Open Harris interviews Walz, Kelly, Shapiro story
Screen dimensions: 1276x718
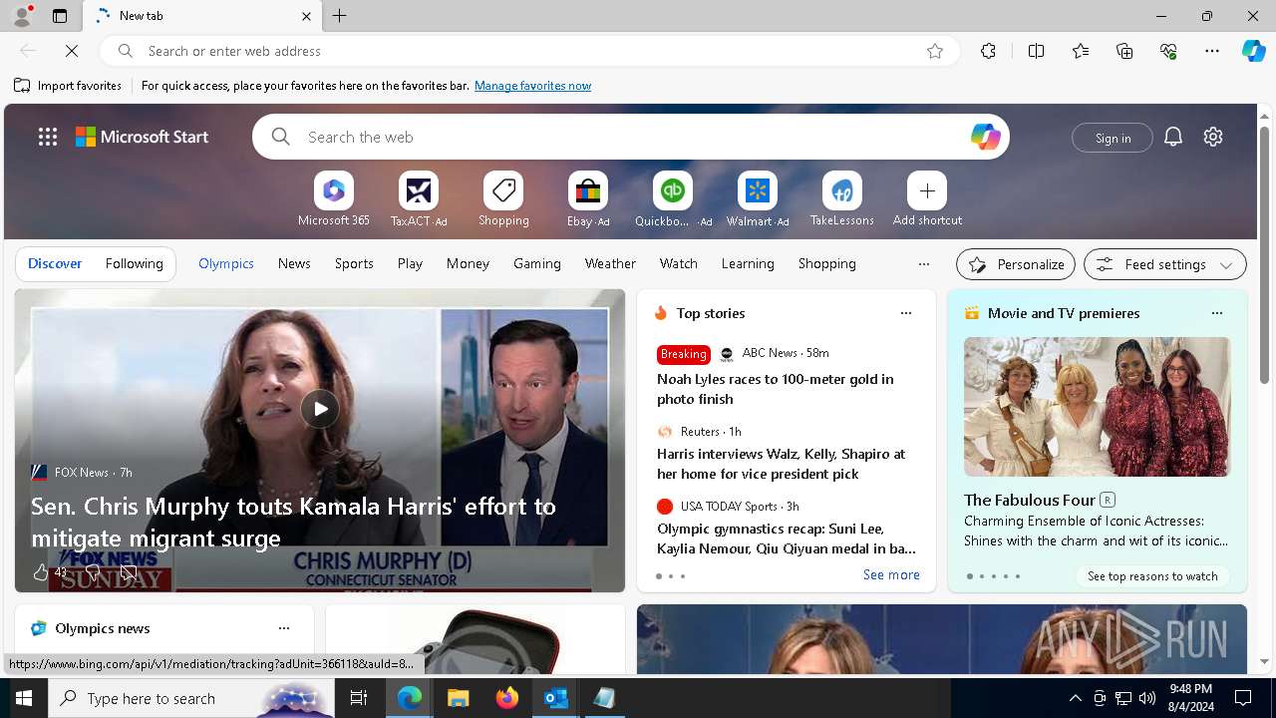(x=782, y=464)
